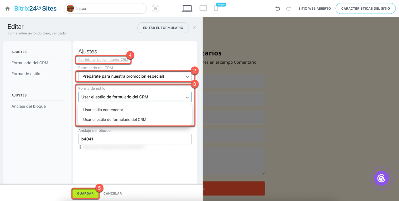Screen dimensions: 399x201
Task: Open 'Administrar los formularios CRM' link
Action: coord(103,60)
